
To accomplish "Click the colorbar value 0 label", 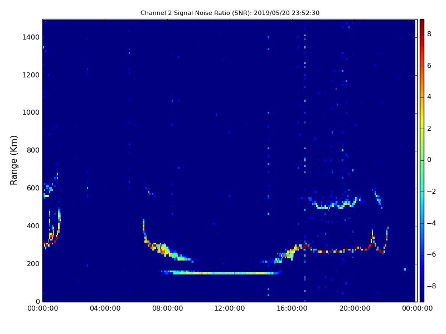I will click(x=429, y=160).
